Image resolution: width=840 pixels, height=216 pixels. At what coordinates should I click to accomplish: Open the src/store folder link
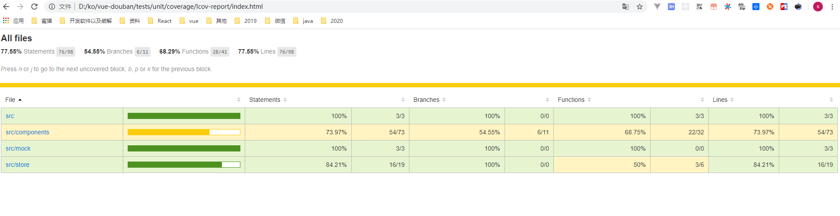(18, 165)
